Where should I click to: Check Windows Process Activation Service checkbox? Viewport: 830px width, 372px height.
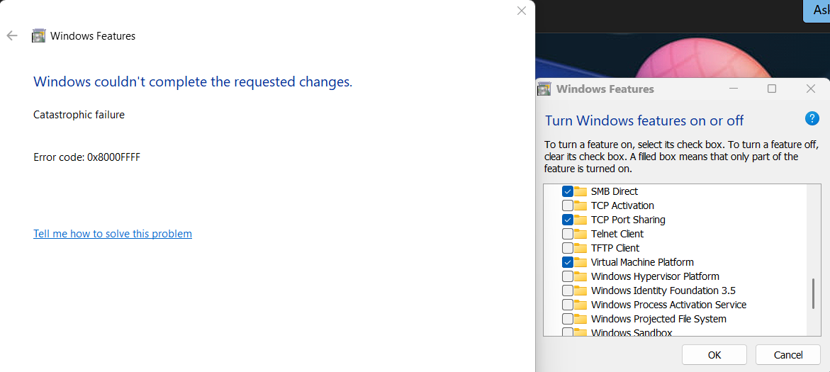568,305
